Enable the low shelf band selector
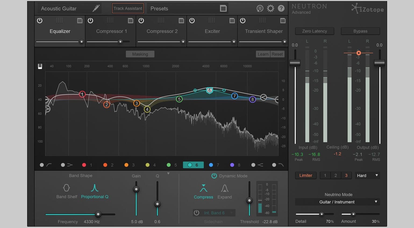The height and width of the screenshot is (228, 414). tap(67, 165)
